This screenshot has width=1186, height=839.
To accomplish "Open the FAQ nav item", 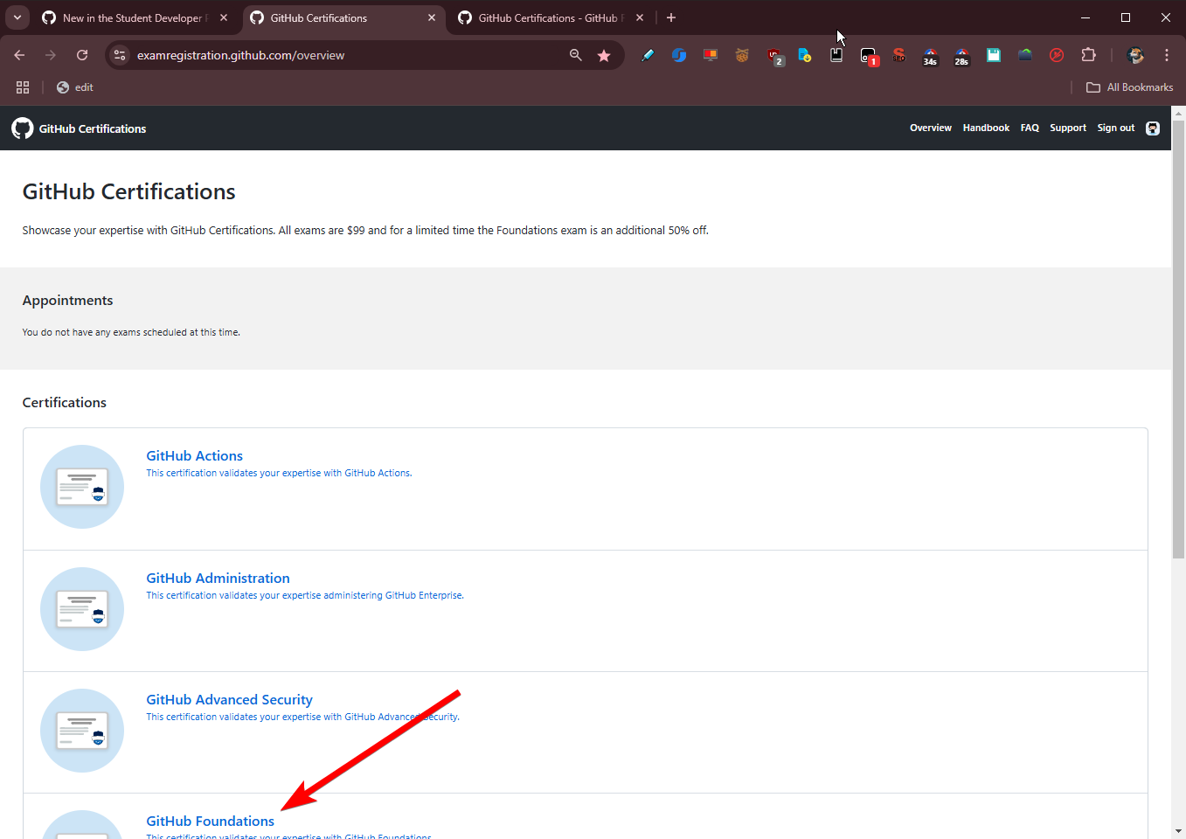I will click(x=1030, y=128).
